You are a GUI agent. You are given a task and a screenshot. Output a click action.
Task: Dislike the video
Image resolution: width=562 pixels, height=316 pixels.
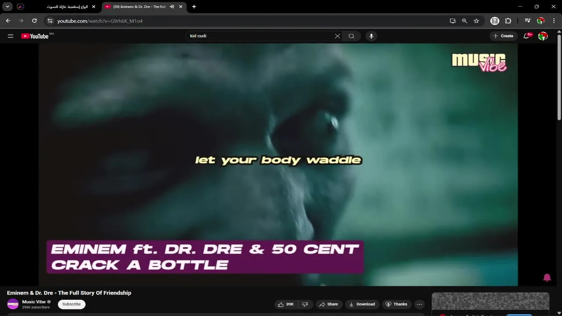pos(305,304)
